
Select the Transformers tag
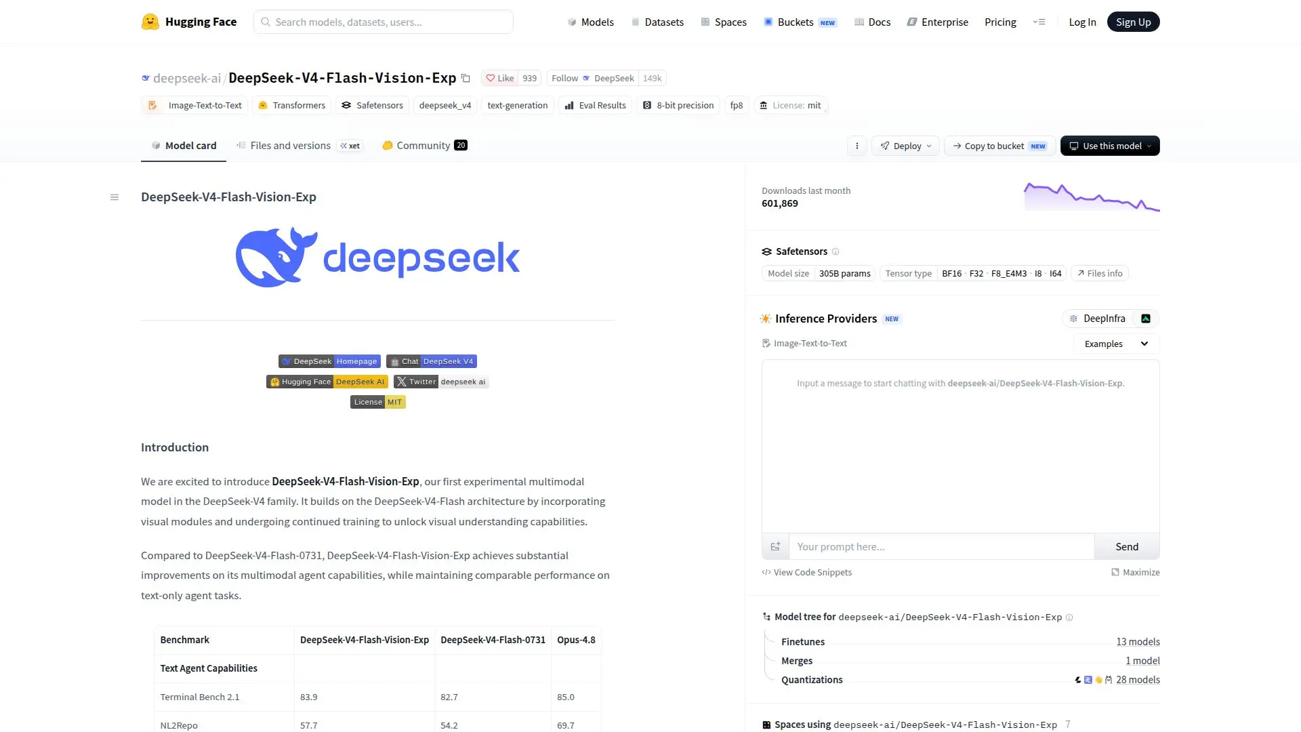pos(292,105)
